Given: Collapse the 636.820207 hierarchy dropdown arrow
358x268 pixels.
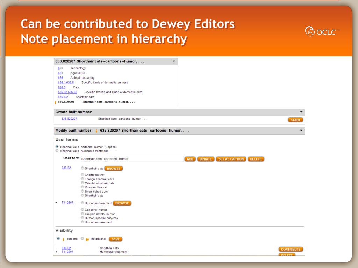Looking at the screenshot, I should [174, 61].
